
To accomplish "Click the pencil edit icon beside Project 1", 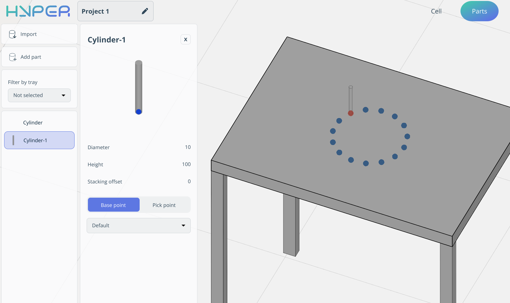I will (x=145, y=11).
